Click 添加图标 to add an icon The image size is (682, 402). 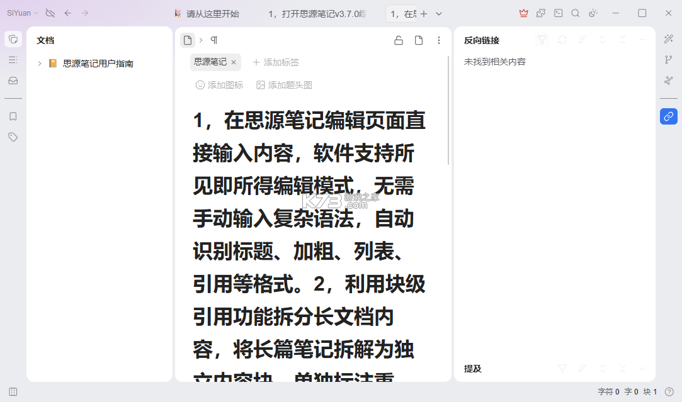pyautogui.click(x=219, y=85)
